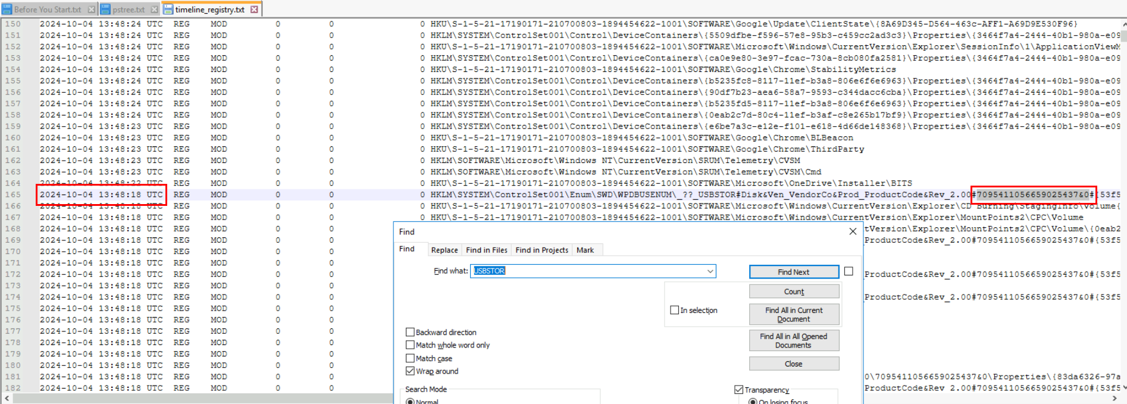Enable the In selection checkbox

pyautogui.click(x=674, y=310)
